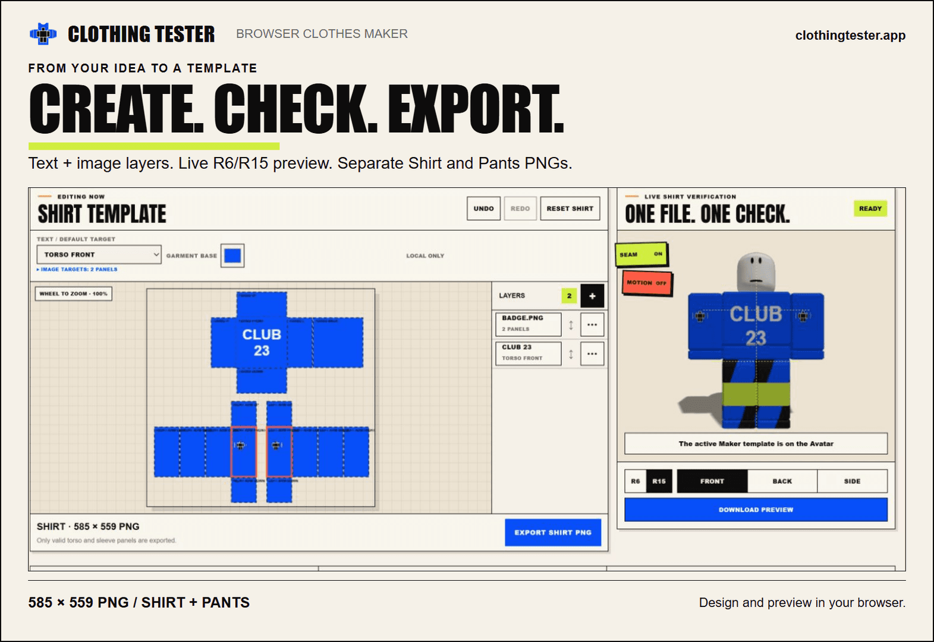Image resolution: width=934 pixels, height=642 pixels.
Task: Click the 'SHIRT · 585 × 559 PNG' text
Action: tap(88, 527)
